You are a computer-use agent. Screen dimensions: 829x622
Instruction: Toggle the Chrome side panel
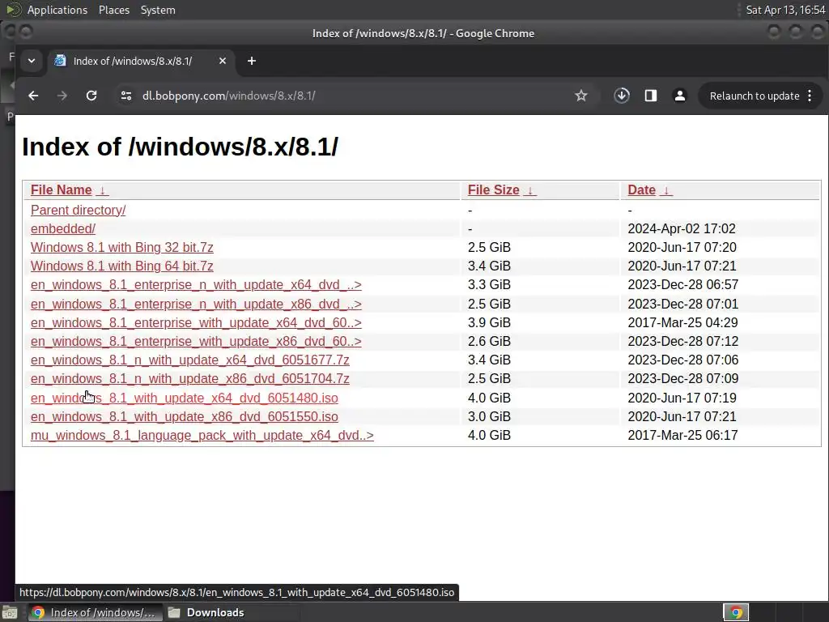tap(651, 96)
